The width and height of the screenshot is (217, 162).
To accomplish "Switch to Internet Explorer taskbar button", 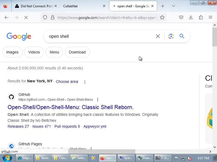I will (25, 158).
